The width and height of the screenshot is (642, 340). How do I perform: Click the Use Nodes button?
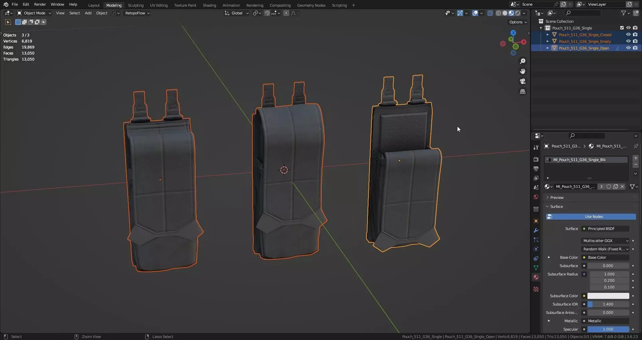pyautogui.click(x=591, y=217)
